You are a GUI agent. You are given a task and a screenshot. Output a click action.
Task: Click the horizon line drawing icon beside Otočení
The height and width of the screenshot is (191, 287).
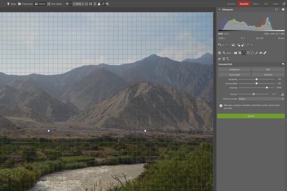click(x=282, y=94)
